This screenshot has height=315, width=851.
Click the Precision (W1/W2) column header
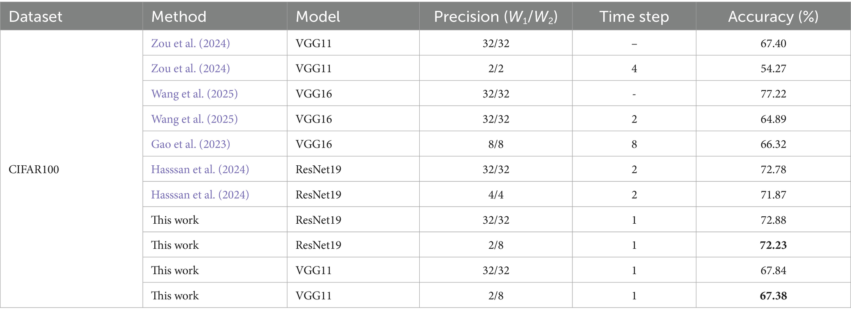click(x=495, y=16)
